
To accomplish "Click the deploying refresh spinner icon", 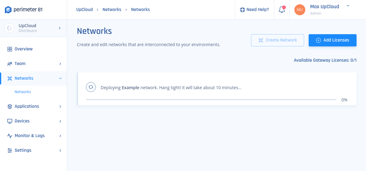I will click(x=91, y=87).
